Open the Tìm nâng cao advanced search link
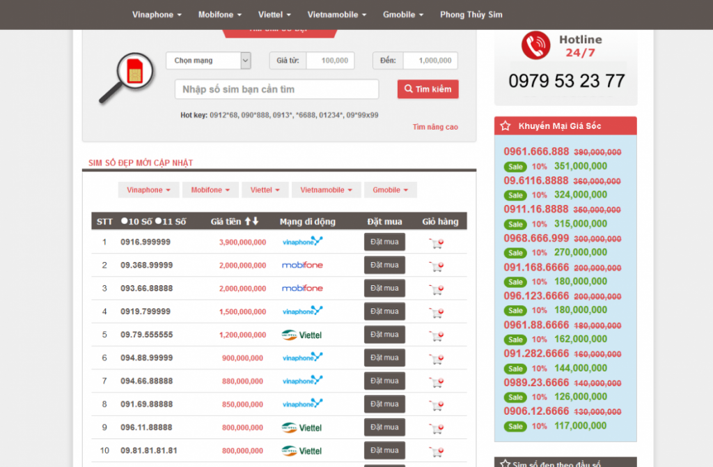 click(x=435, y=127)
